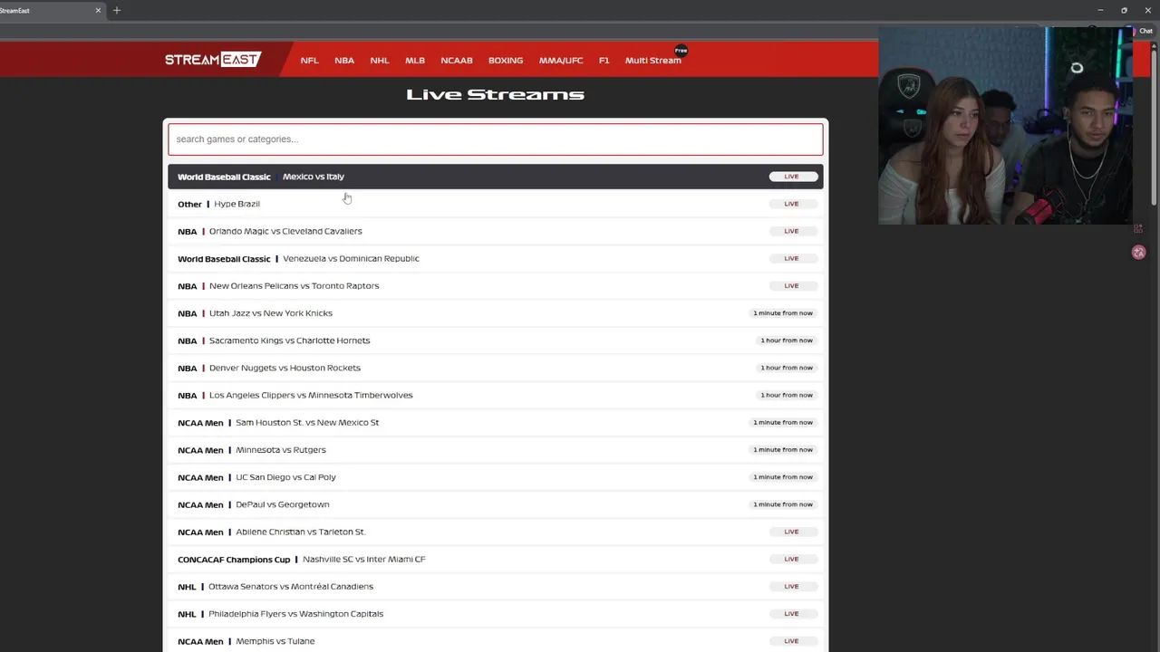Open the NBA menu item

coord(344,61)
